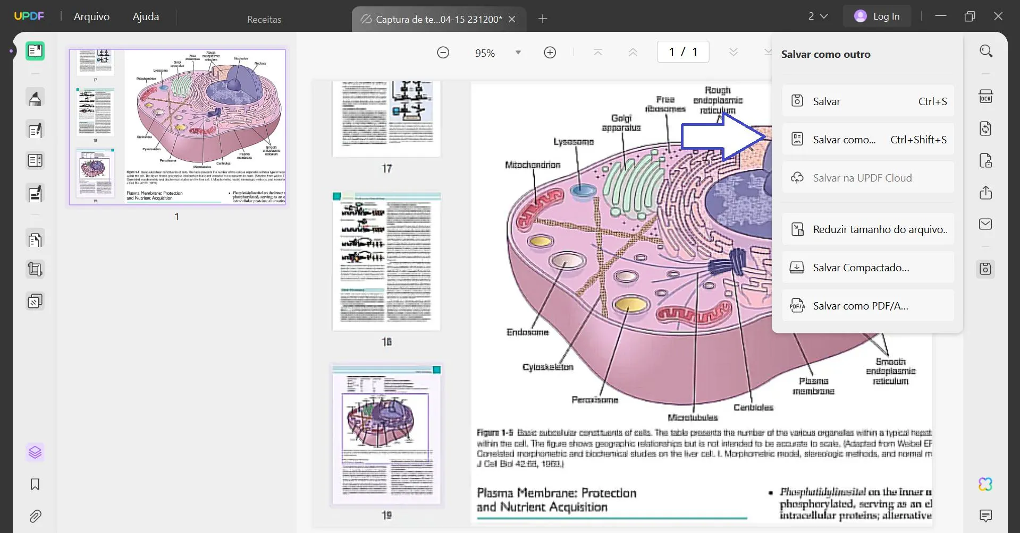
Task: Open the attachments panel
Action: click(35, 516)
